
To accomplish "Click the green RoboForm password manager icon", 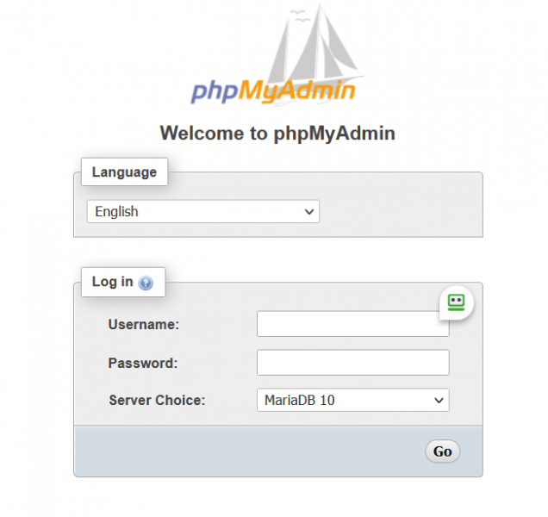I will coord(456,302).
